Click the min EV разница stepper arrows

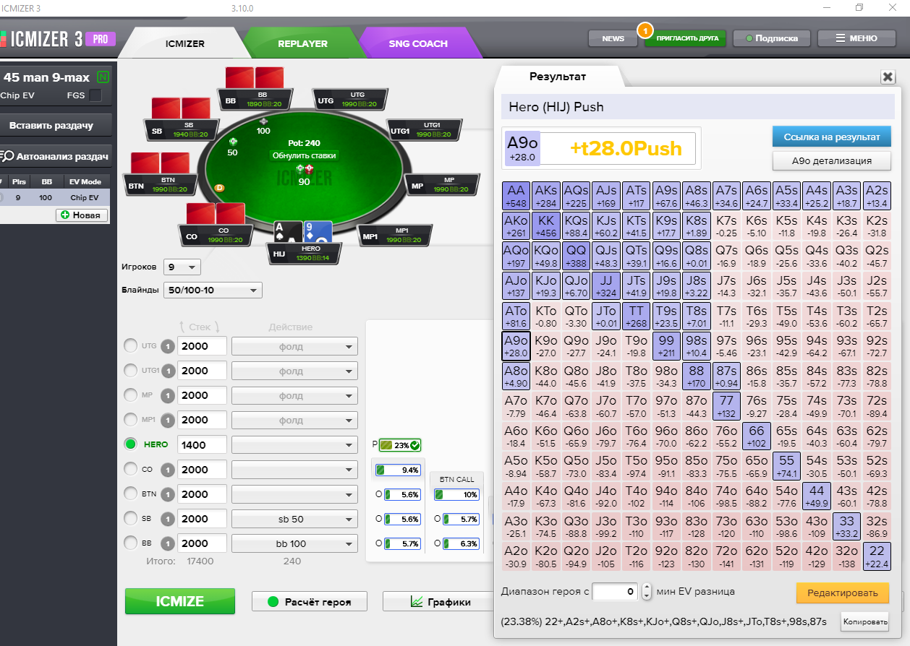click(647, 592)
